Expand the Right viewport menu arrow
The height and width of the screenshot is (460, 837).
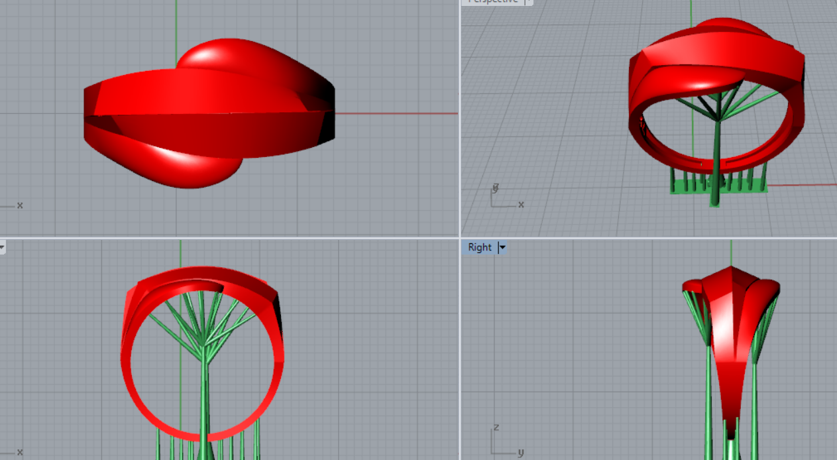(502, 247)
